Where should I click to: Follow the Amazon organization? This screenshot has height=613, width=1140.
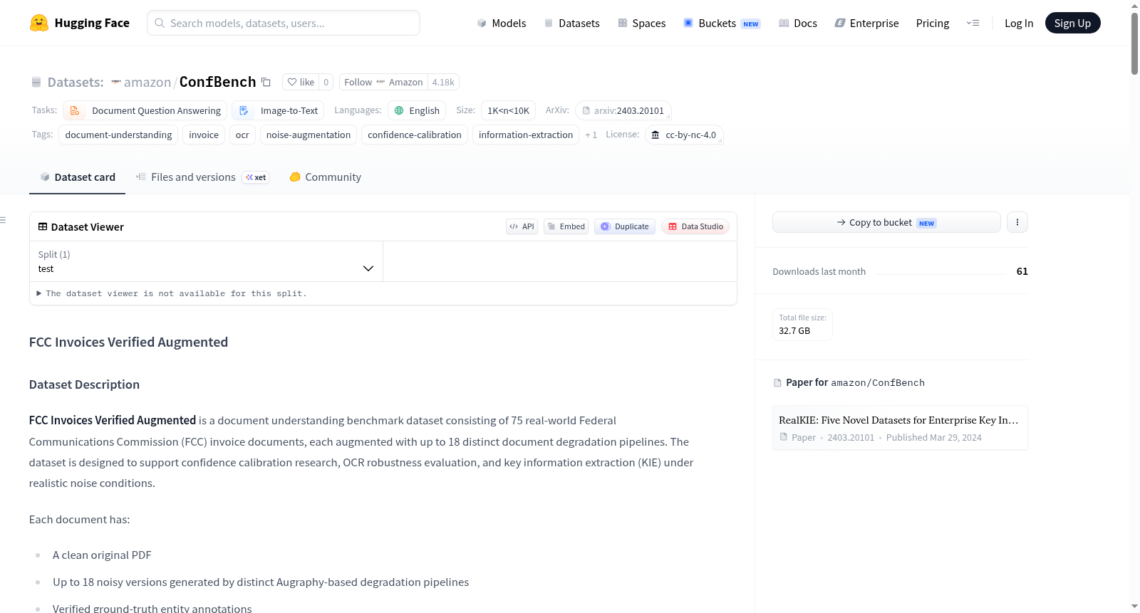(383, 82)
